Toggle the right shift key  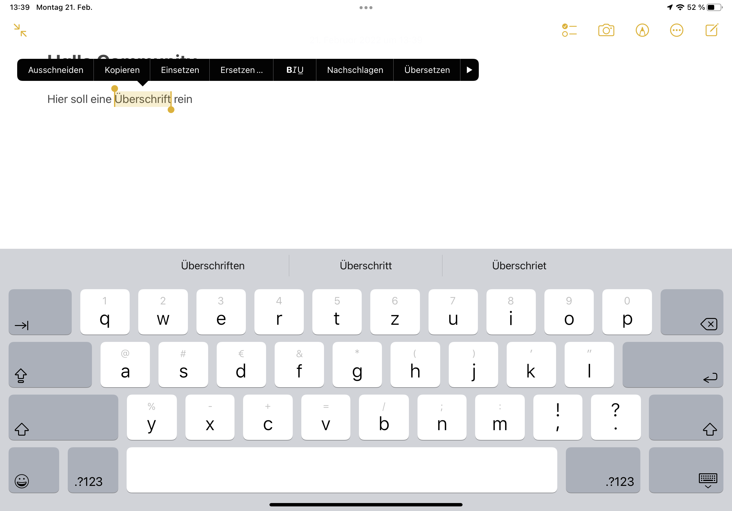click(685, 417)
